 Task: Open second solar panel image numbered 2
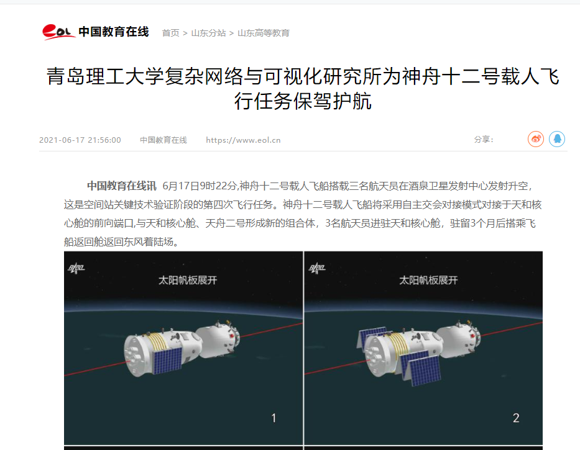[x=423, y=348]
